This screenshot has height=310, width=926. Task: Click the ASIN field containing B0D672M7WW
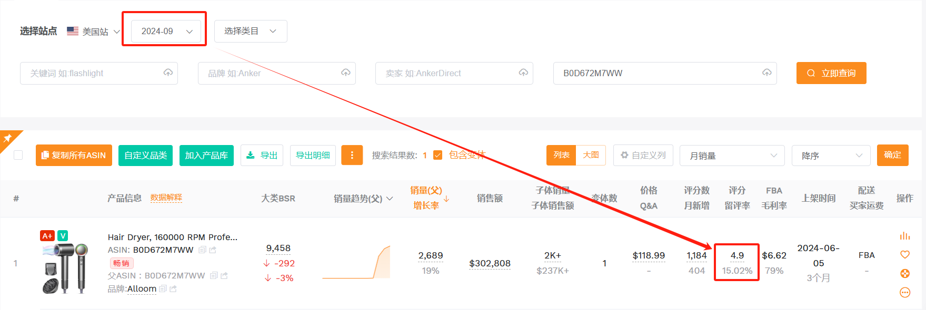point(665,73)
